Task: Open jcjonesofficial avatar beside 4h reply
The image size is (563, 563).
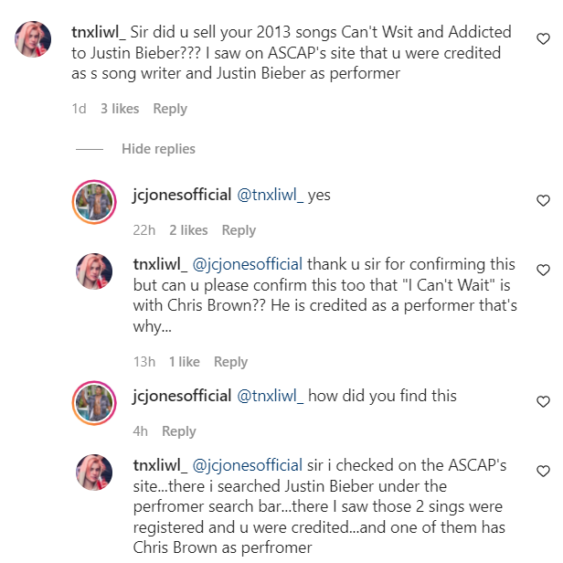Action: (93, 402)
